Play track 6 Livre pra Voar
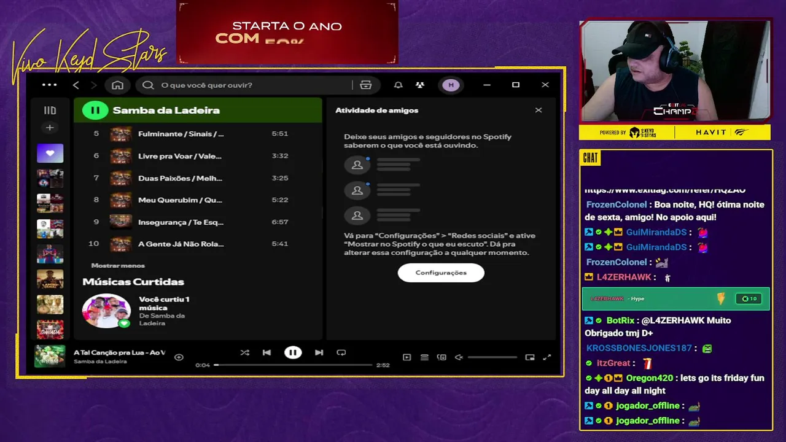This screenshot has height=442, width=786. [198, 156]
